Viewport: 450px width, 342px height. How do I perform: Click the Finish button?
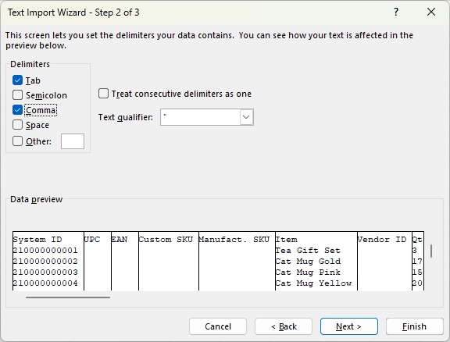coord(414,326)
